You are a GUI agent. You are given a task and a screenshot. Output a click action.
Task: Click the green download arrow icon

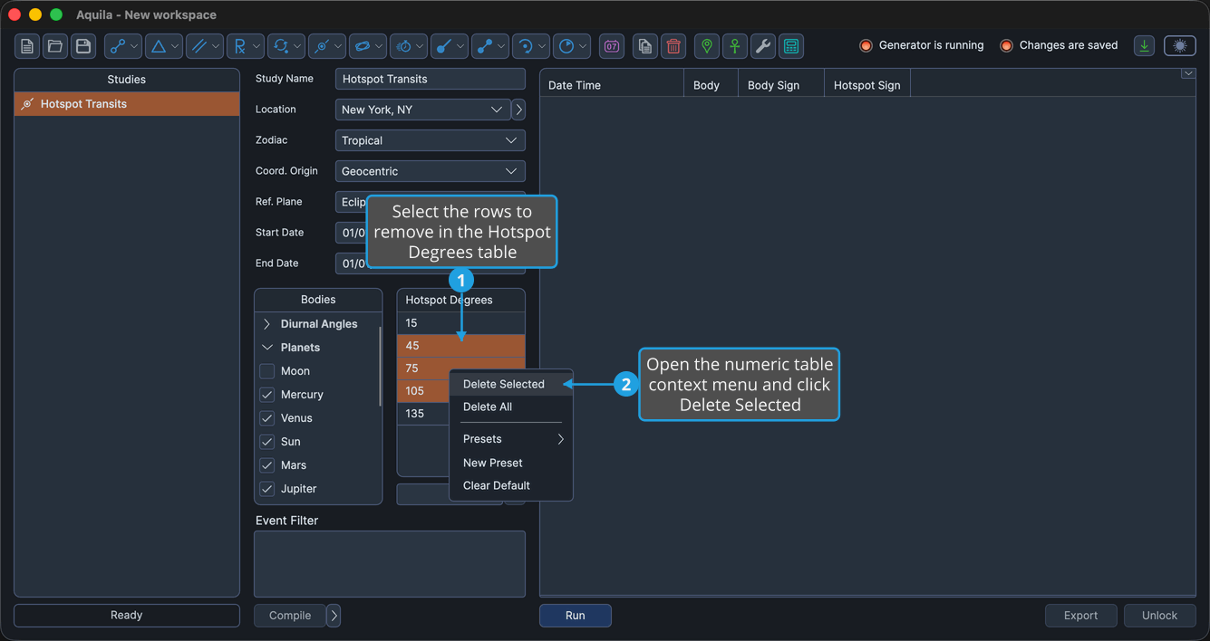tap(1145, 46)
